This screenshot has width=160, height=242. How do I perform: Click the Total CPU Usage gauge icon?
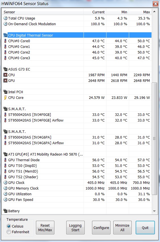5,18
